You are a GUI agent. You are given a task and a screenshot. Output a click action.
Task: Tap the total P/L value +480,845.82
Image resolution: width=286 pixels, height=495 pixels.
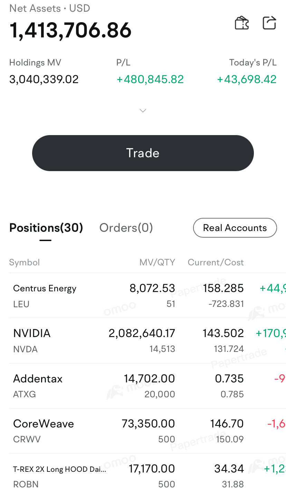point(150,79)
